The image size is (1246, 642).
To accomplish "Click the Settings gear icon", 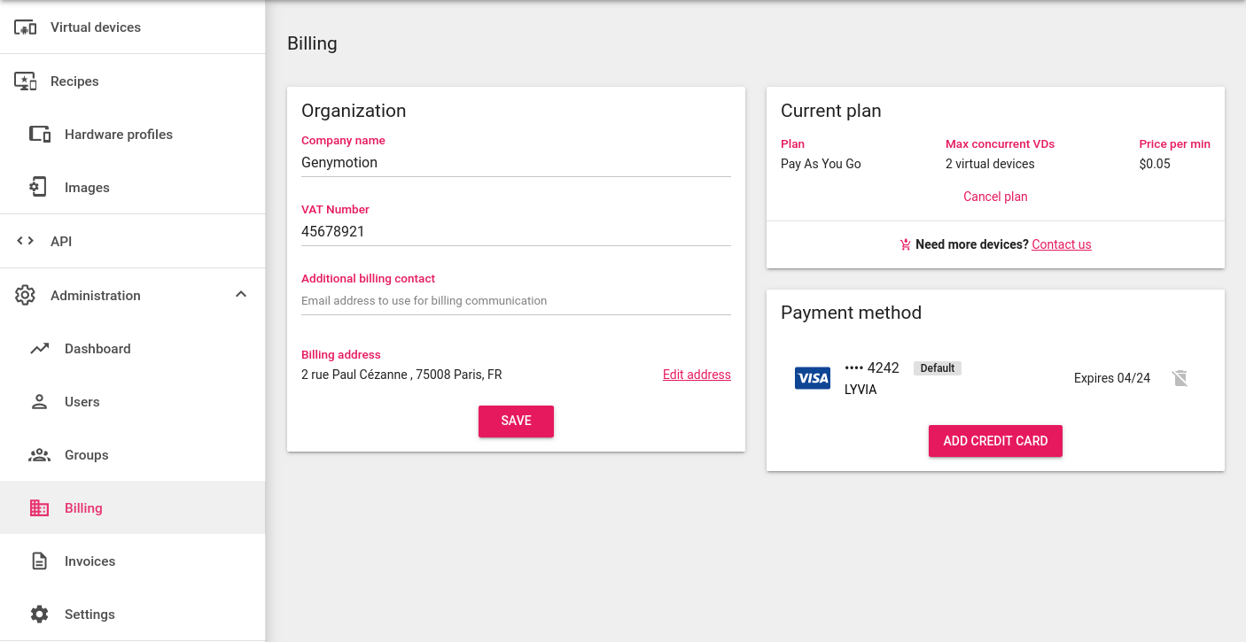I will (39, 615).
